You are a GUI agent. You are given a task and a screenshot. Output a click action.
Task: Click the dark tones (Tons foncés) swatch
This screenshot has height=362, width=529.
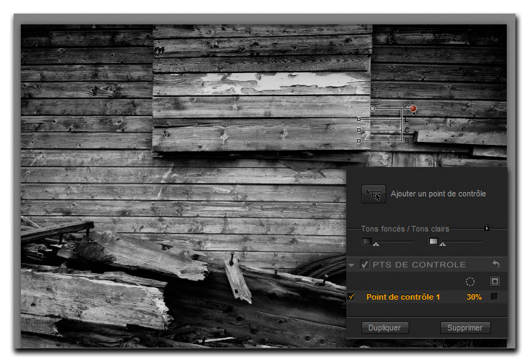(x=367, y=242)
